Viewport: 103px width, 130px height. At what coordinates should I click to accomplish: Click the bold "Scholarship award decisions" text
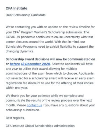27,59
